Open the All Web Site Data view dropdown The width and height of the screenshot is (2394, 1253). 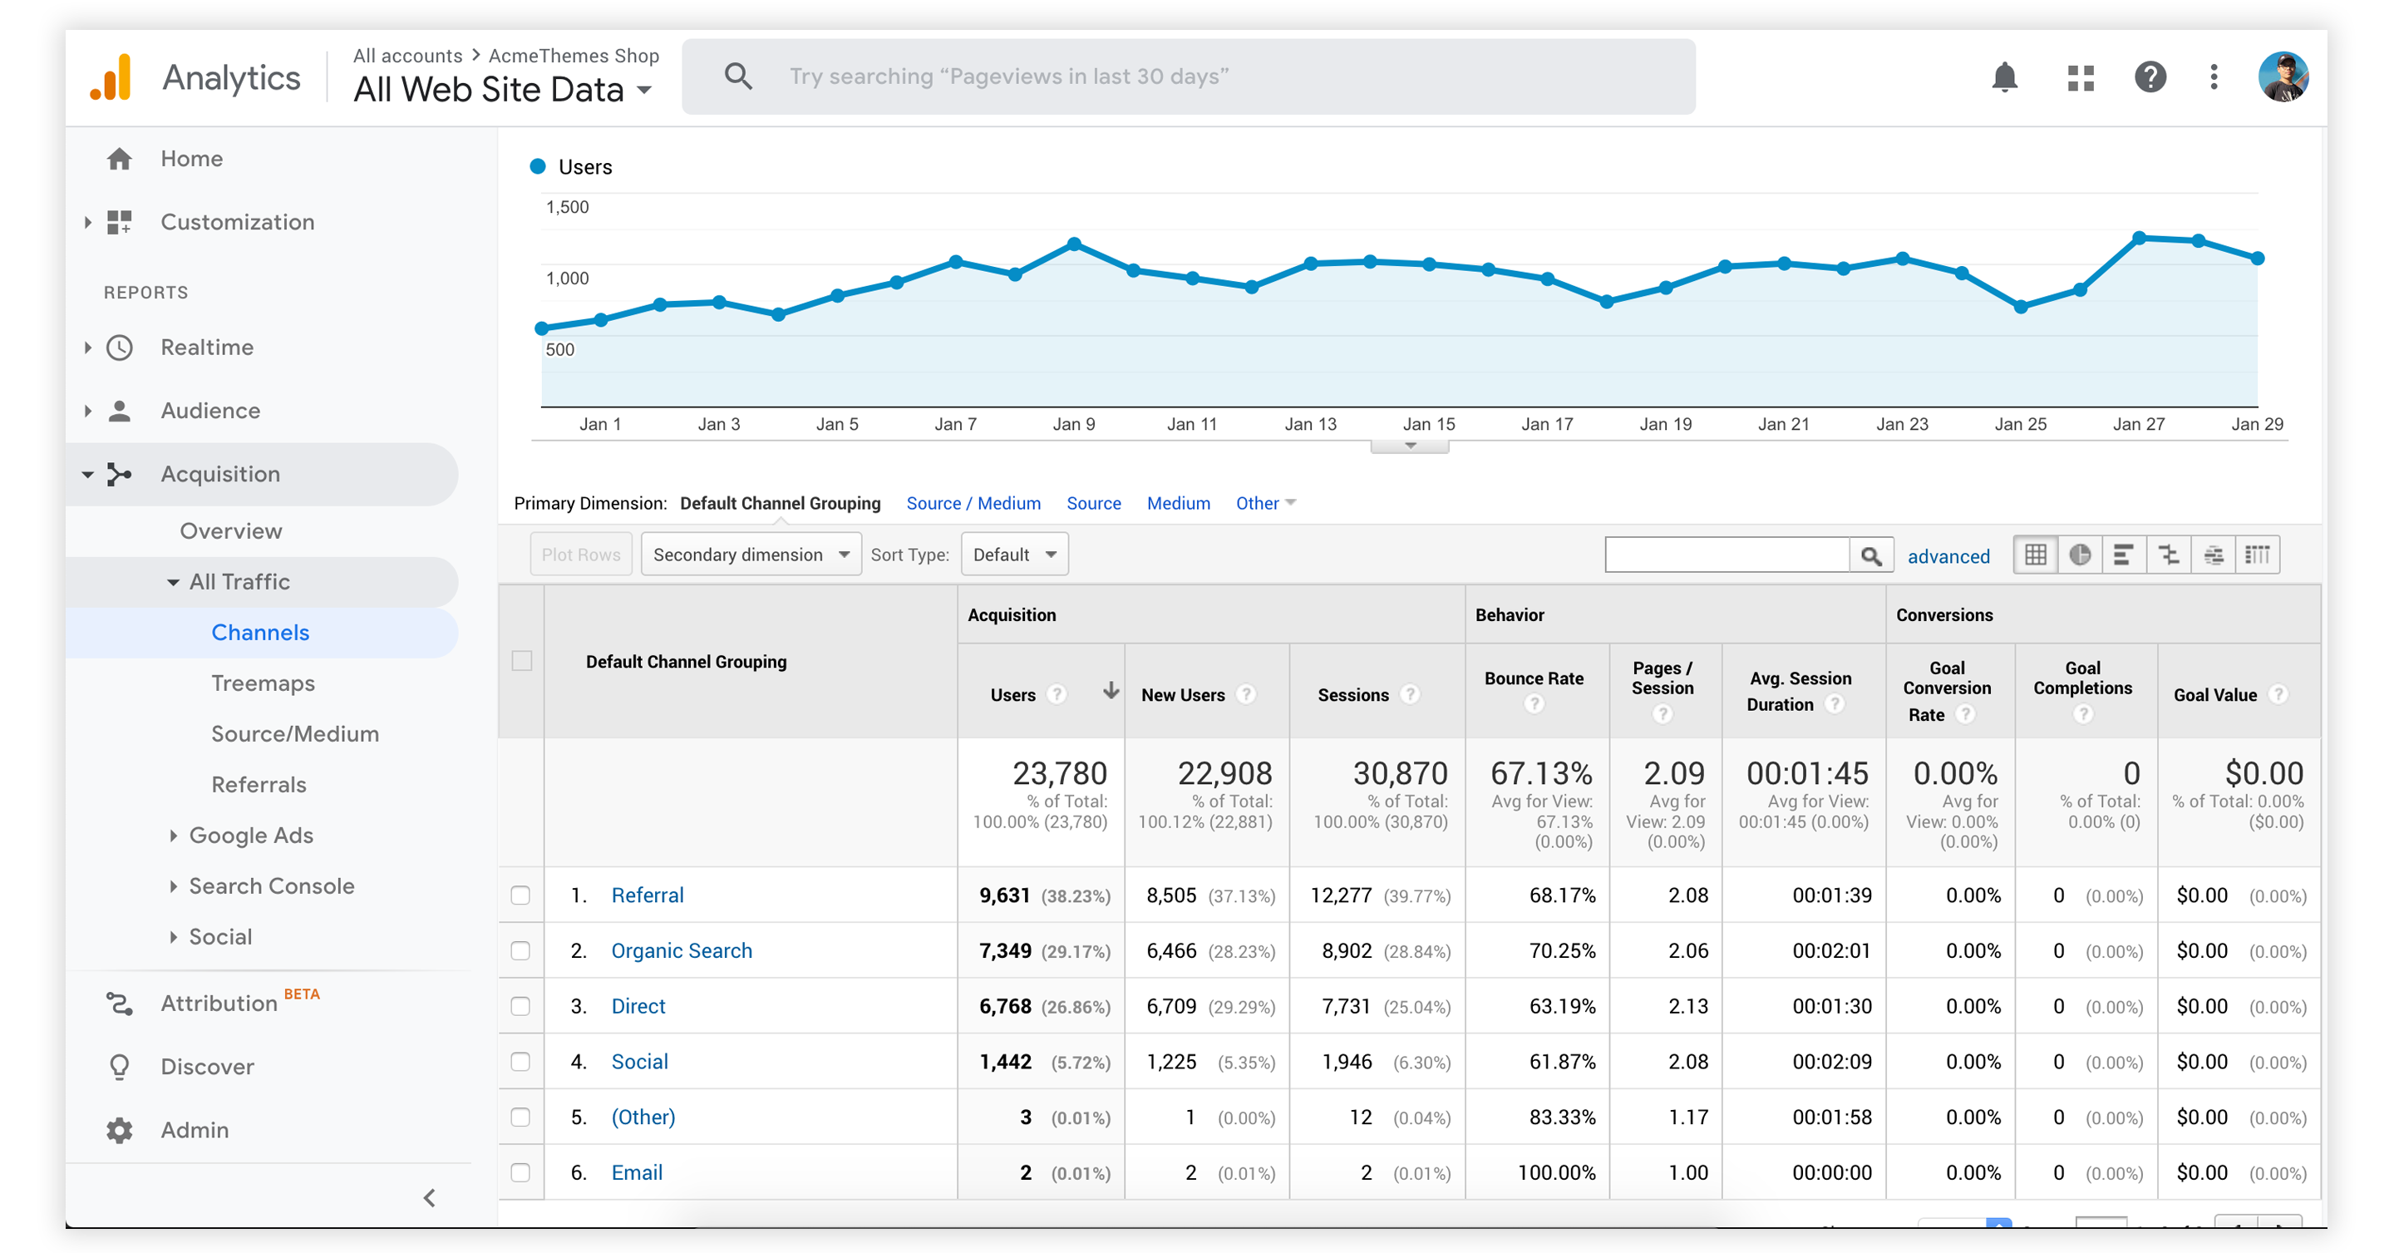pos(503,90)
